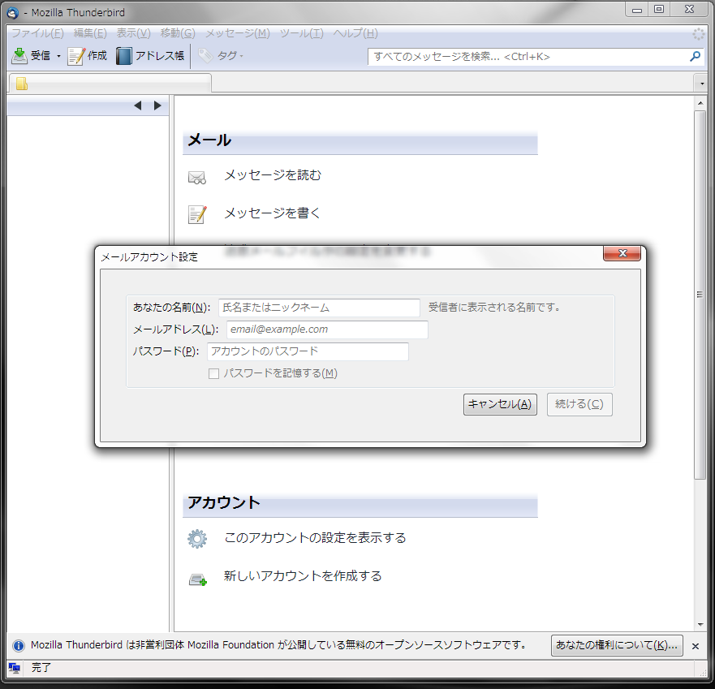
Task: Click the タグ tag icon
Action: [205, 56]
